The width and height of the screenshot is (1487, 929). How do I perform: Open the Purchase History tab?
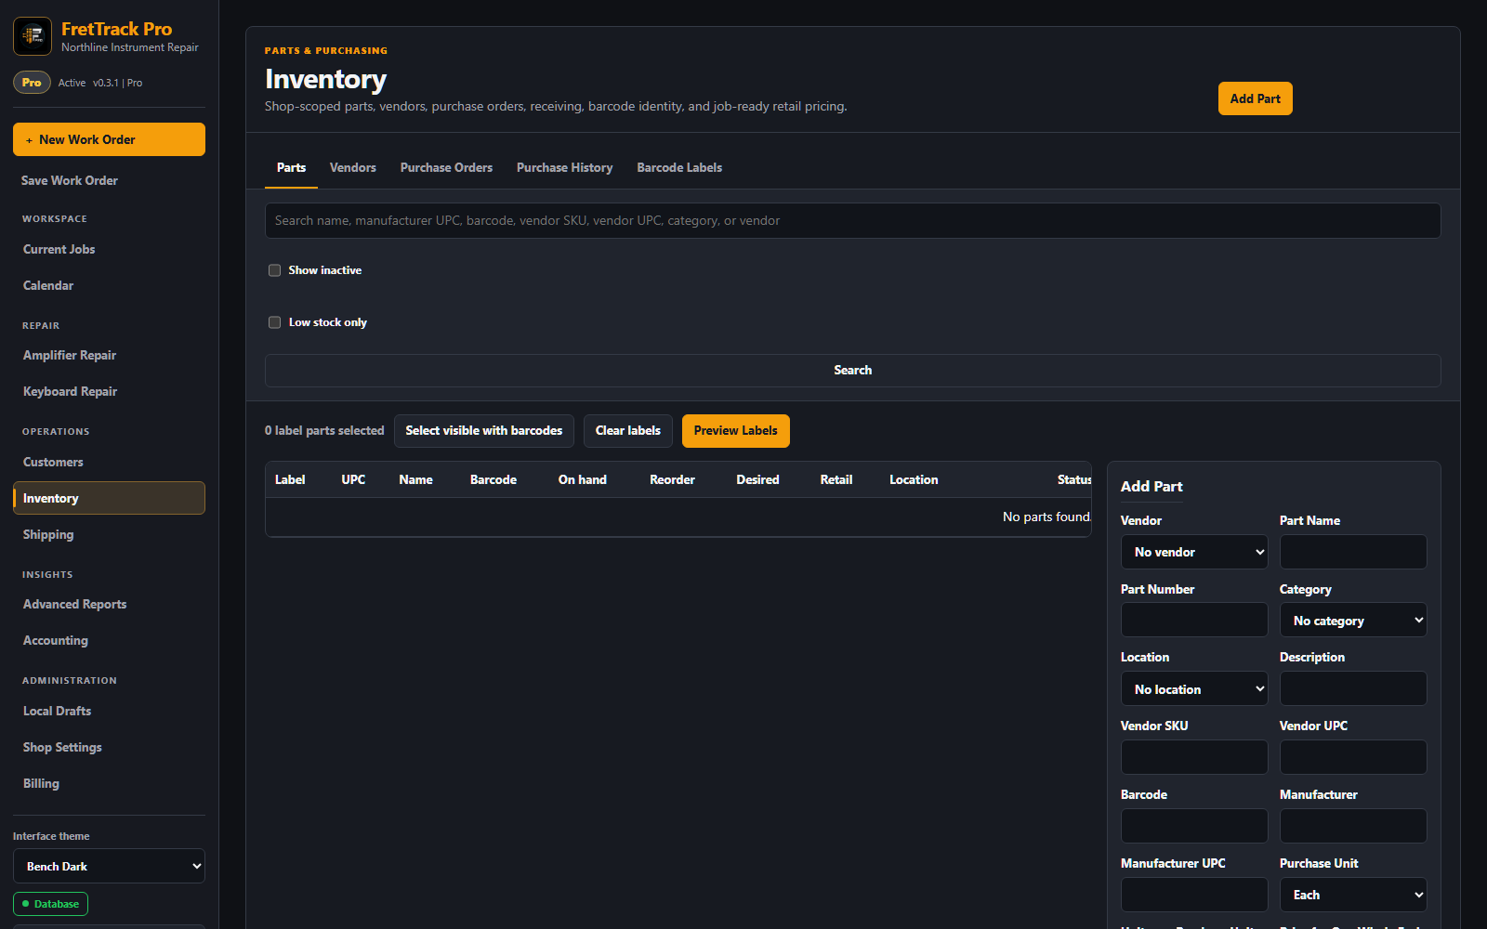(x=564, y=168)
